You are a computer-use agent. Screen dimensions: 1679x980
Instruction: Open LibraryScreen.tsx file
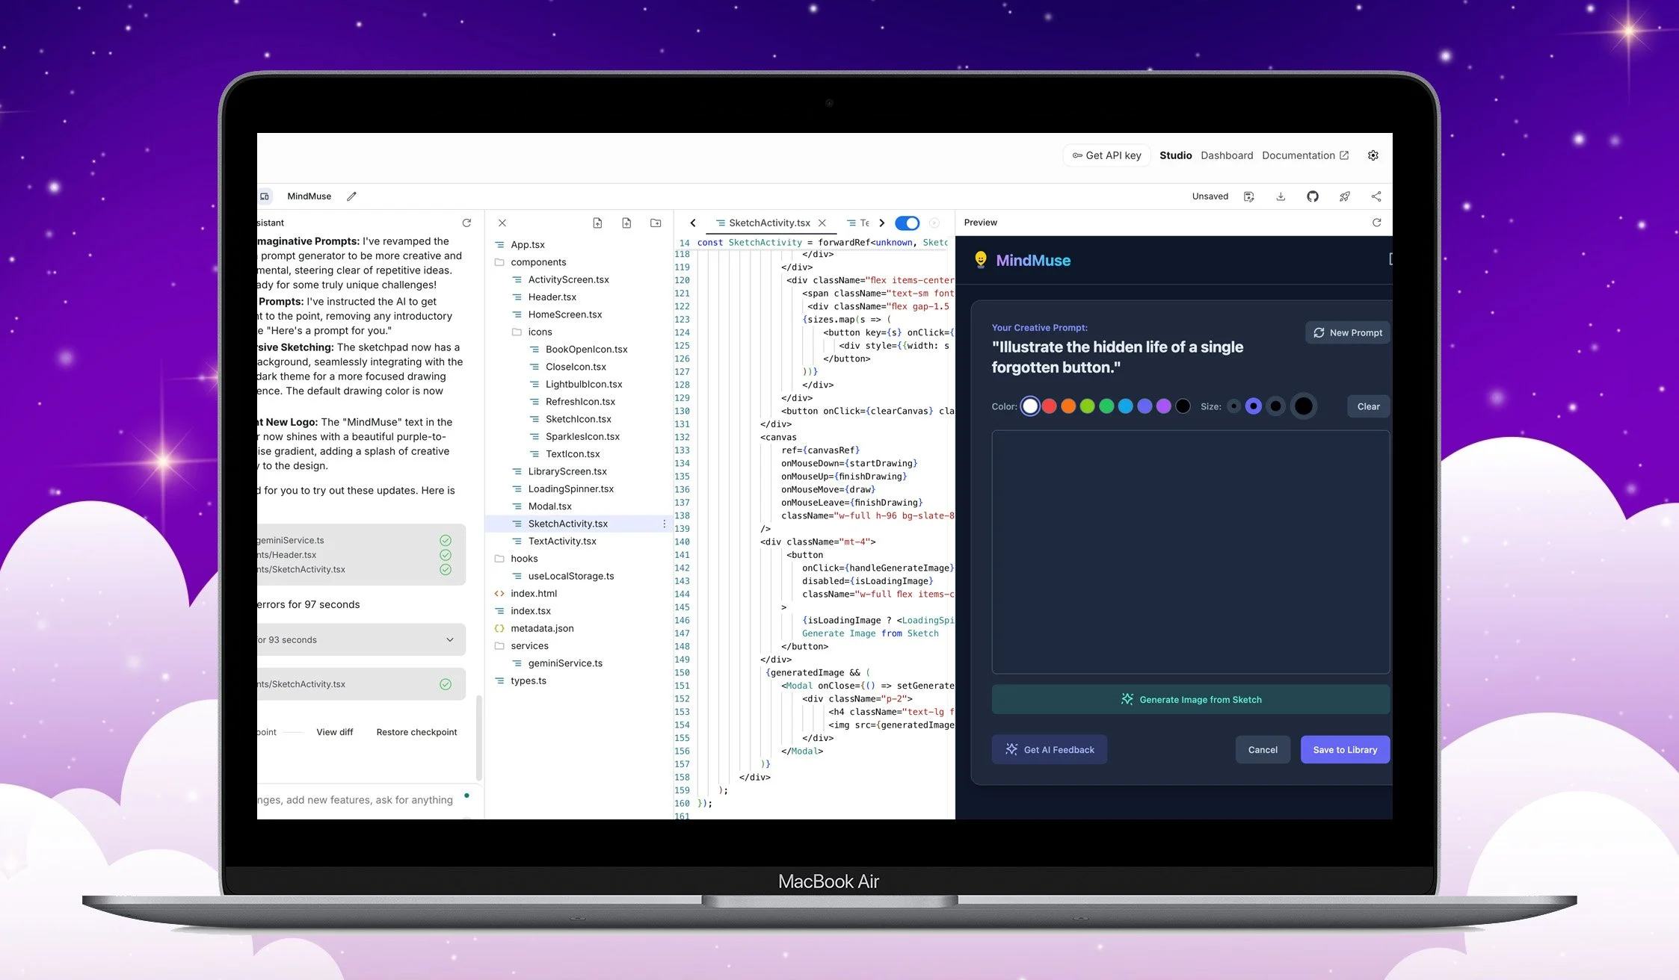click(x=567, y=471)
